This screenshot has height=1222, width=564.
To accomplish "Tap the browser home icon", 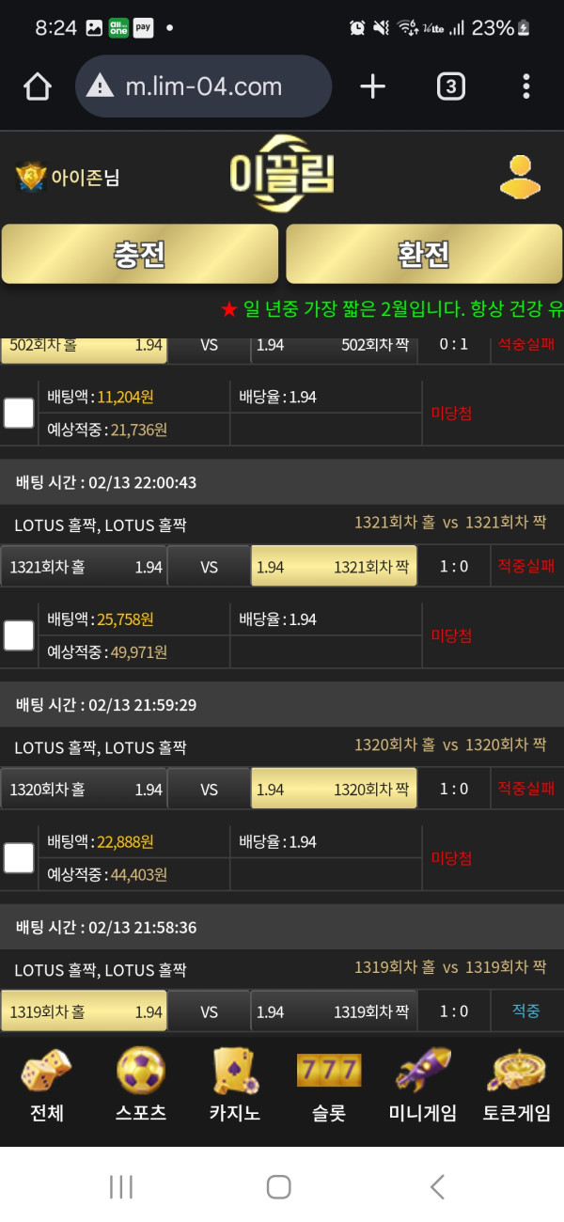I will coord(38,86).
